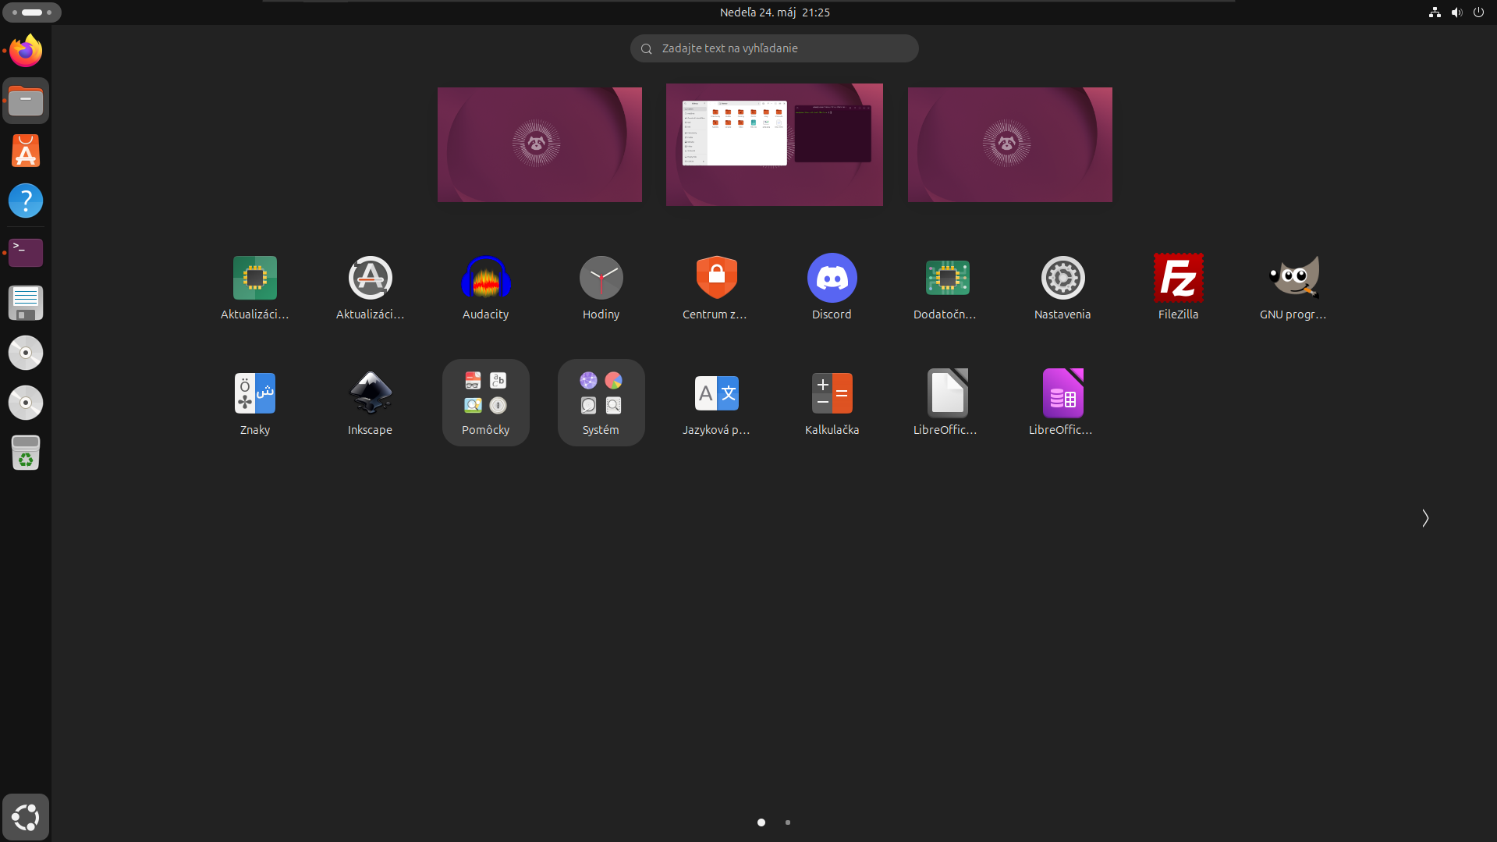Click the Activities workspace indicator pill

click(x=32, y=12)
